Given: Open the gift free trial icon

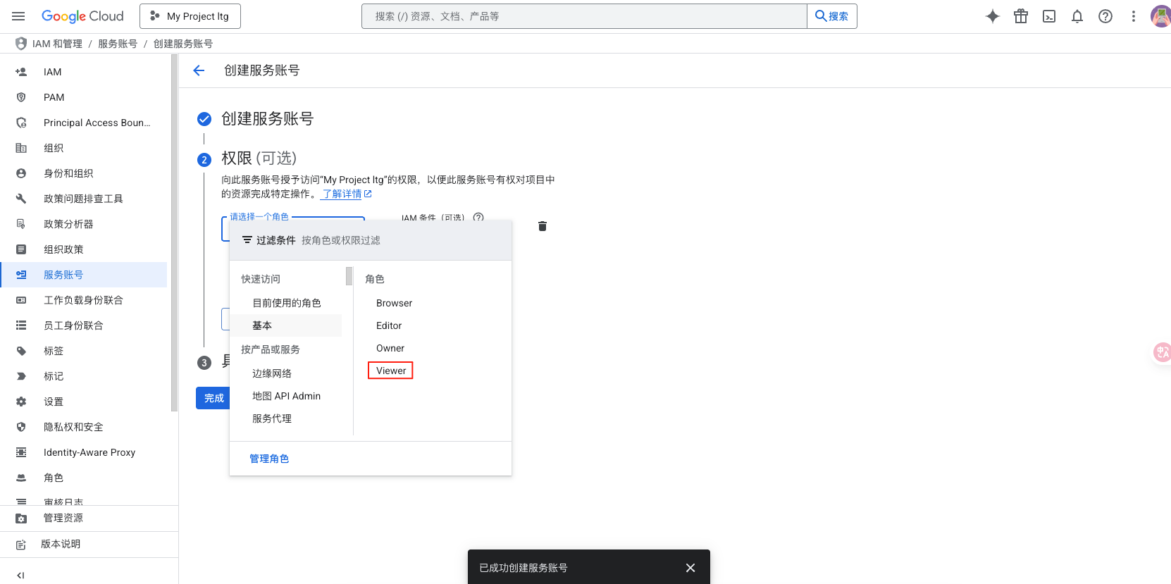Looking at the screenshot, I should click(1021, 16).
